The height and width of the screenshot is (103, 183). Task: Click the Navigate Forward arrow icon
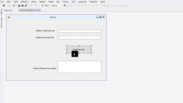9,5
